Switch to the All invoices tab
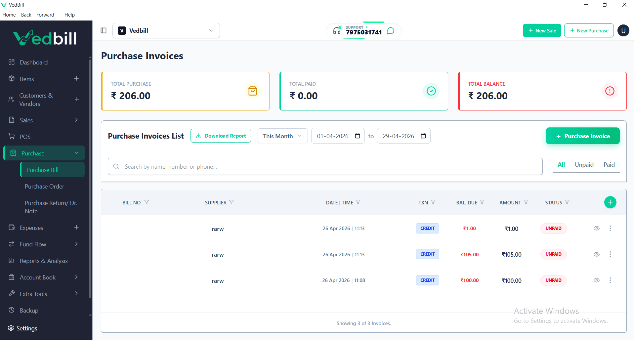Image resolution: width=634 pixels, height=340 pixels. tap(561, 164)
